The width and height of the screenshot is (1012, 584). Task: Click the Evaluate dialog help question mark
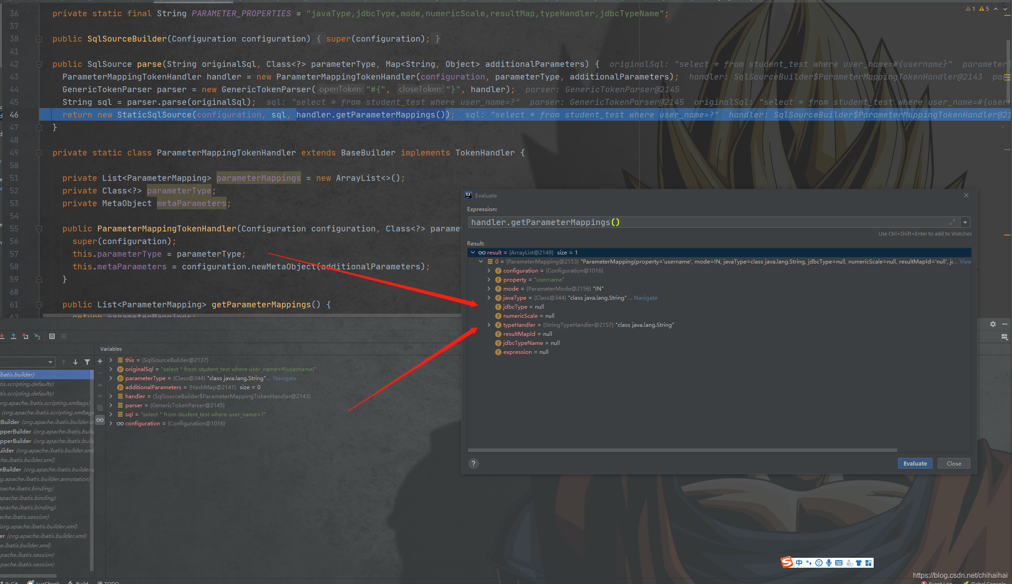pyautogui.click(x=473, y=463)
